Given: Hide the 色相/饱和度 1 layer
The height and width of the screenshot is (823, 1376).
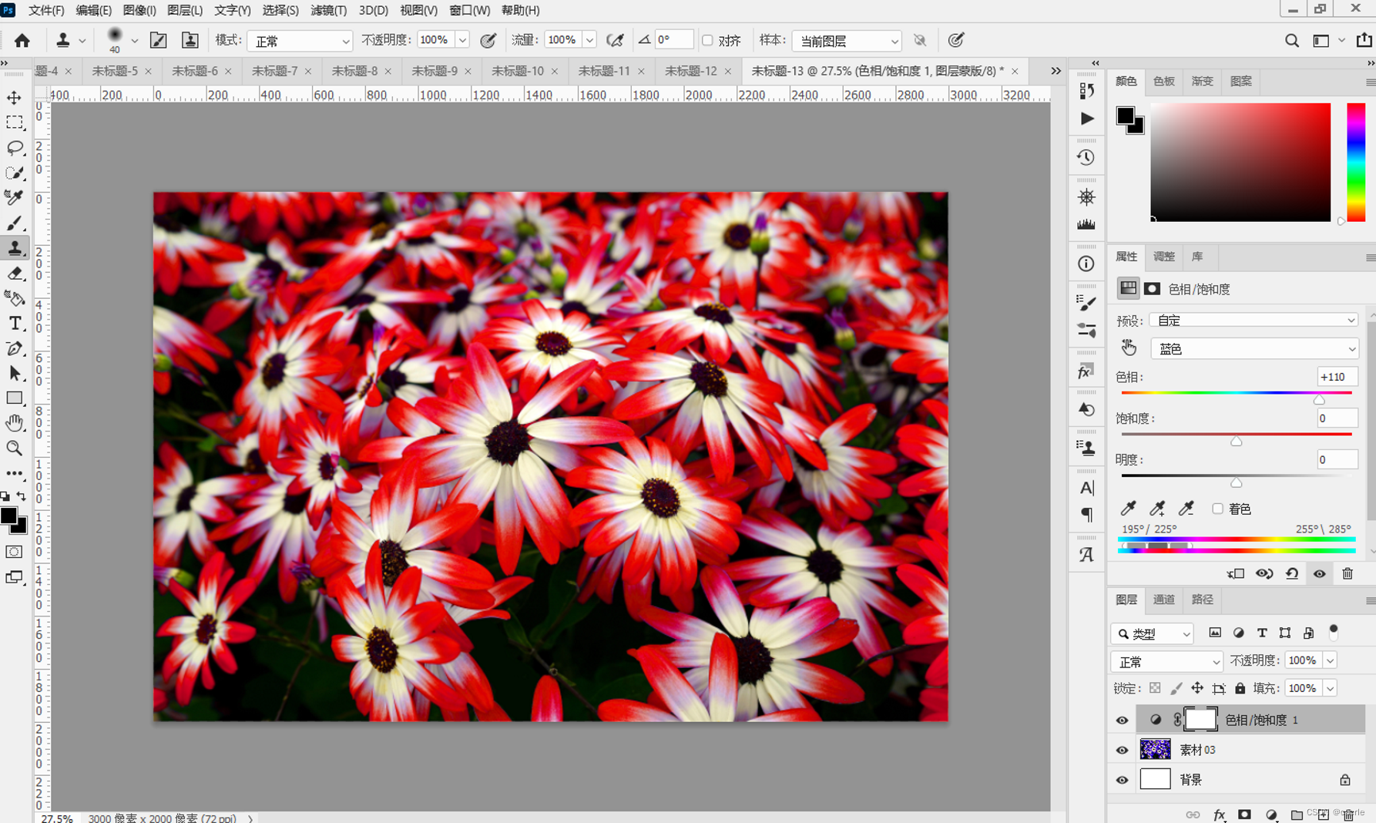Looking at the screenshot, I should click(1122, 720).
